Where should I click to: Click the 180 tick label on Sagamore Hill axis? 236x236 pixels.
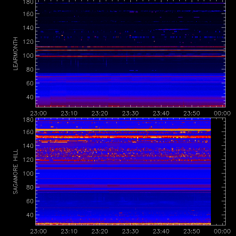(28, 120)
